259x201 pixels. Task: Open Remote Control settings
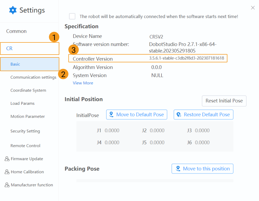[x=25, y=146]
